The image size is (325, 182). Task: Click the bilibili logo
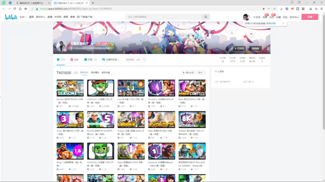click(11, 17)
